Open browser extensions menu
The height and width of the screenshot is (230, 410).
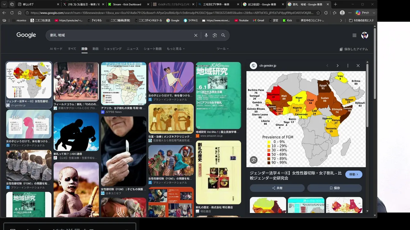click(x=326, y=13)
